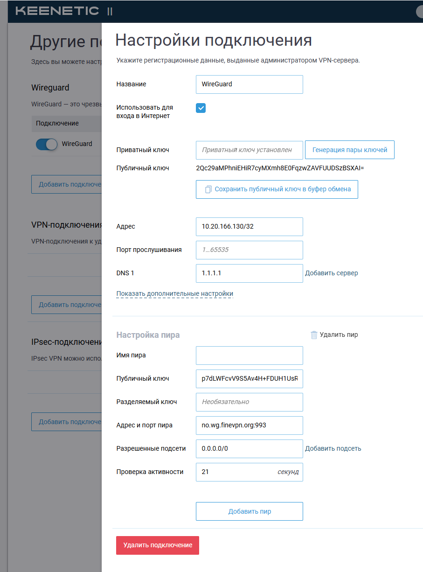Image resolution: width=423 pixels, height=572 pixels.
Task: Click the Разделяемый ключ input field
Action: coord(250,402)
